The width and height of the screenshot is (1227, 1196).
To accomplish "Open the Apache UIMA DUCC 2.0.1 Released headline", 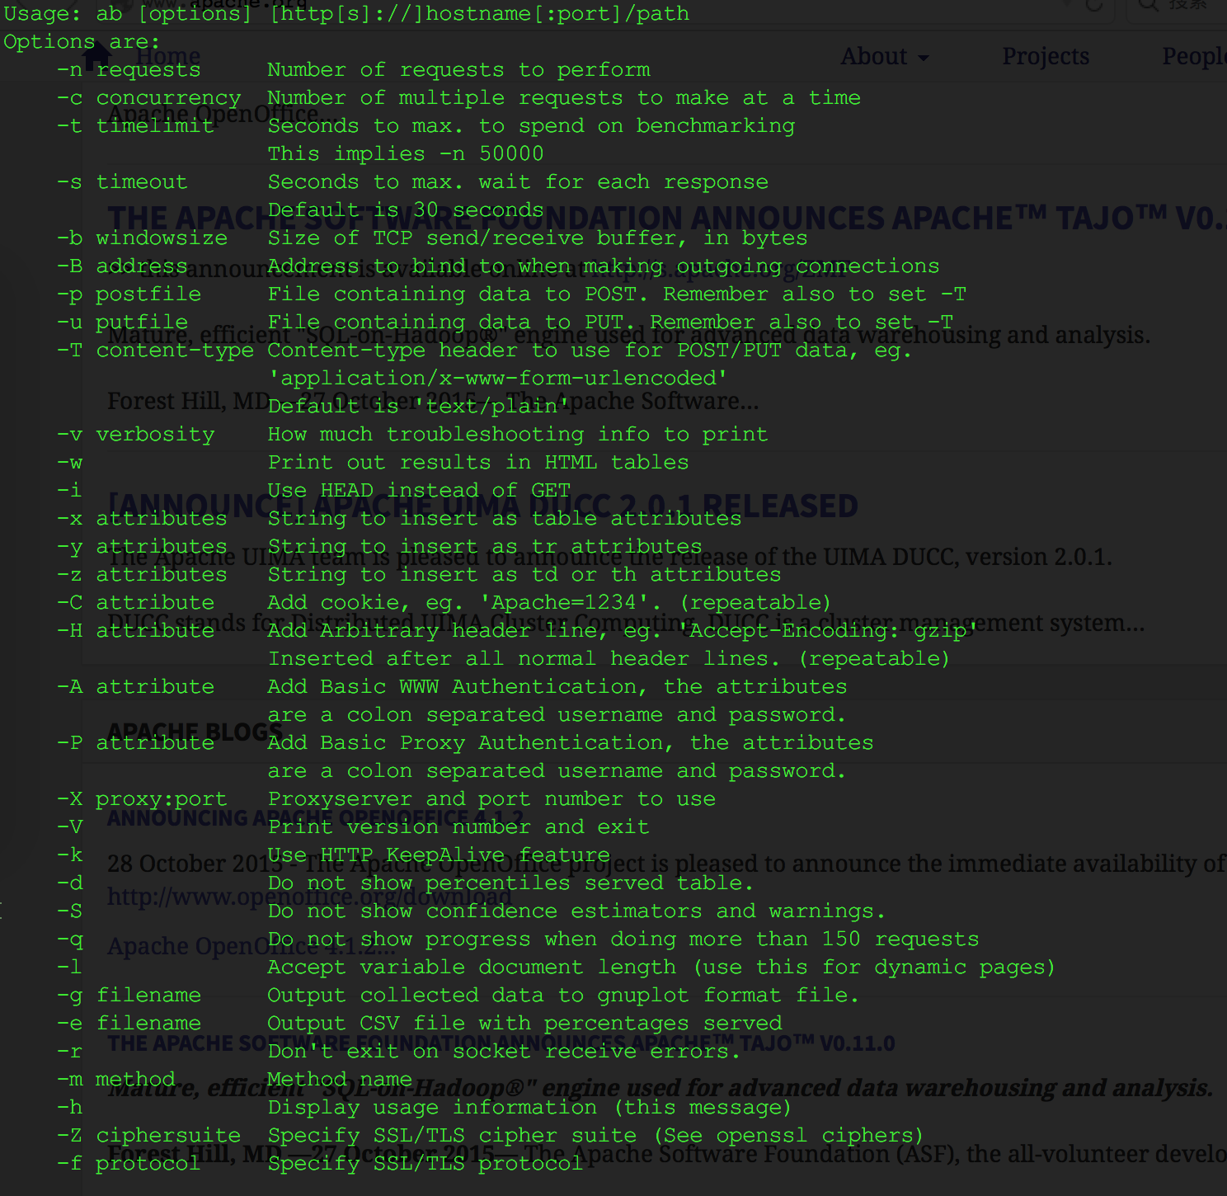I will coord(483,506).
